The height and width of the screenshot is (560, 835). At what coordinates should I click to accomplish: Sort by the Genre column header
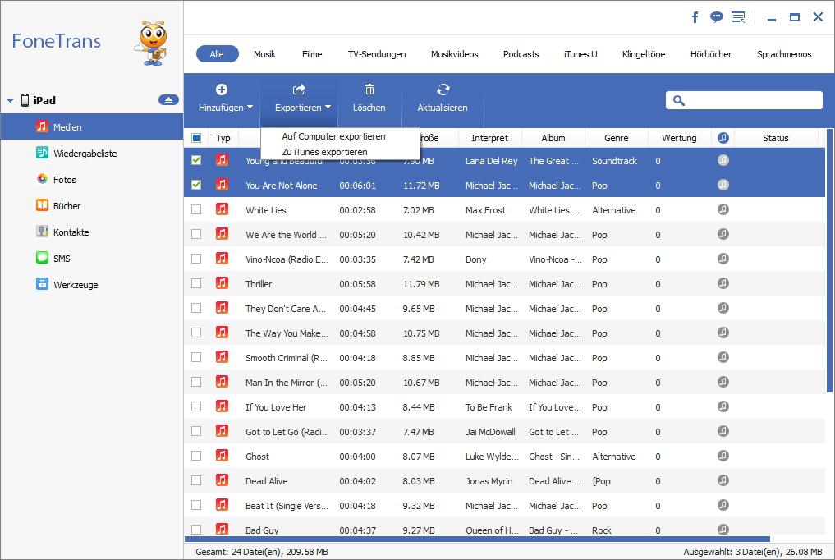tap(616, 138)
